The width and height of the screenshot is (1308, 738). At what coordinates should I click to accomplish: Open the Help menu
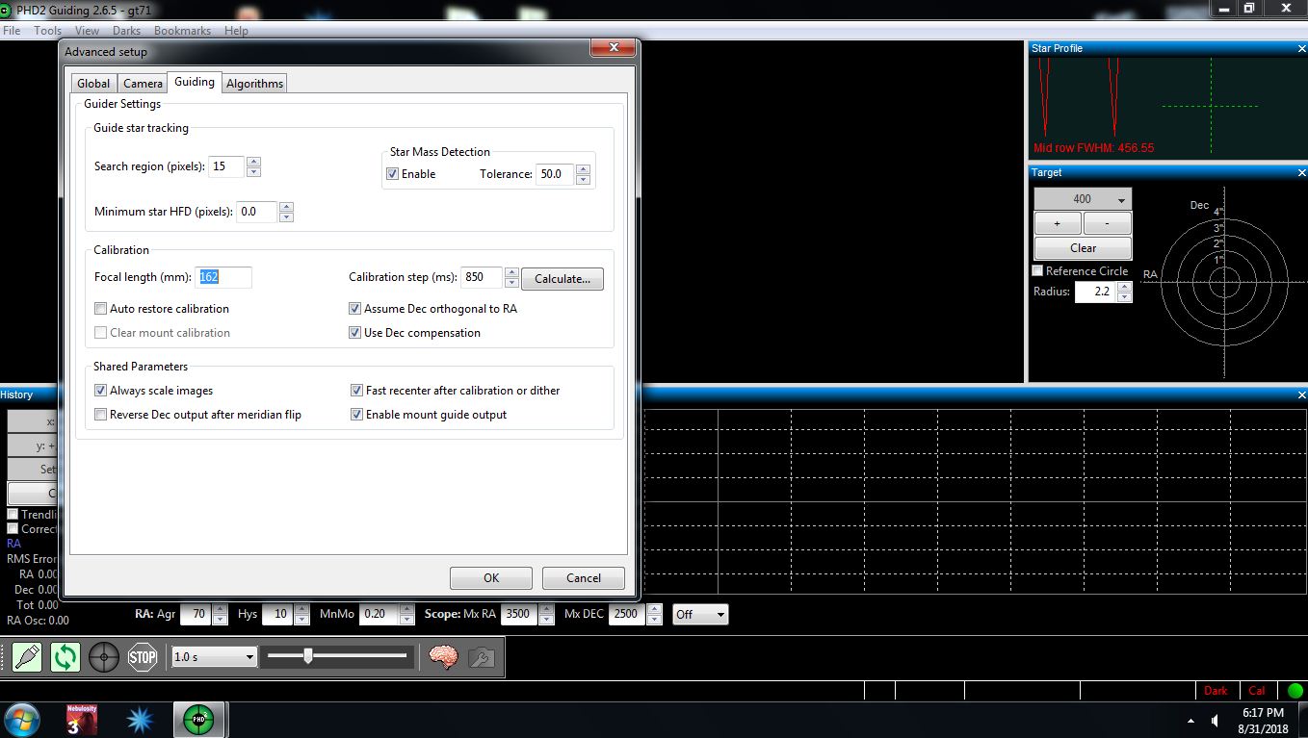point(236,31)
